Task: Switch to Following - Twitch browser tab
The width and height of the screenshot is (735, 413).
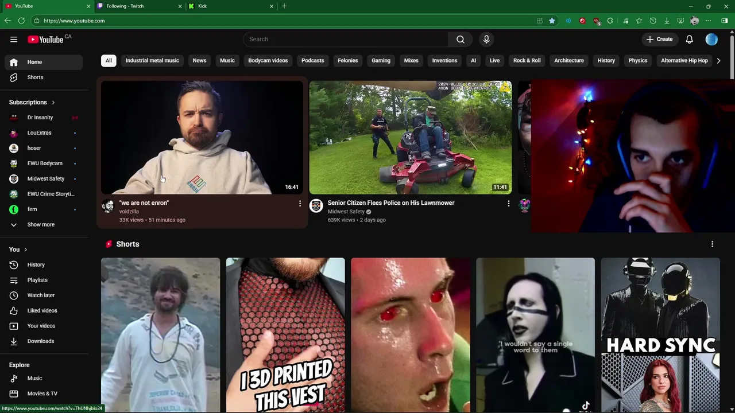Action: point(140,6)
